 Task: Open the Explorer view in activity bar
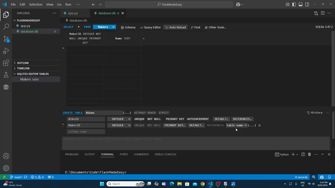pyautogui.click(x=6, y=15)
